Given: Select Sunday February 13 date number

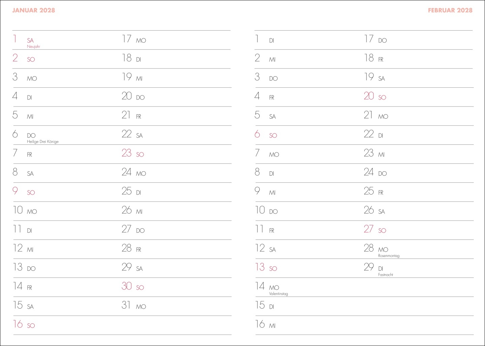Looking at the screenshot, I should pos(260,267).
